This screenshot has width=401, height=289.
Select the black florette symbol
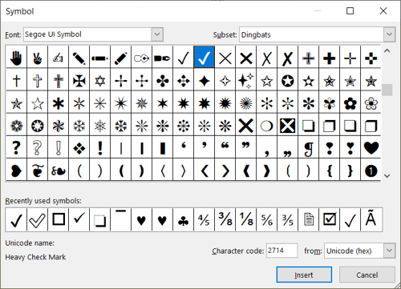(x=350, y=102)
